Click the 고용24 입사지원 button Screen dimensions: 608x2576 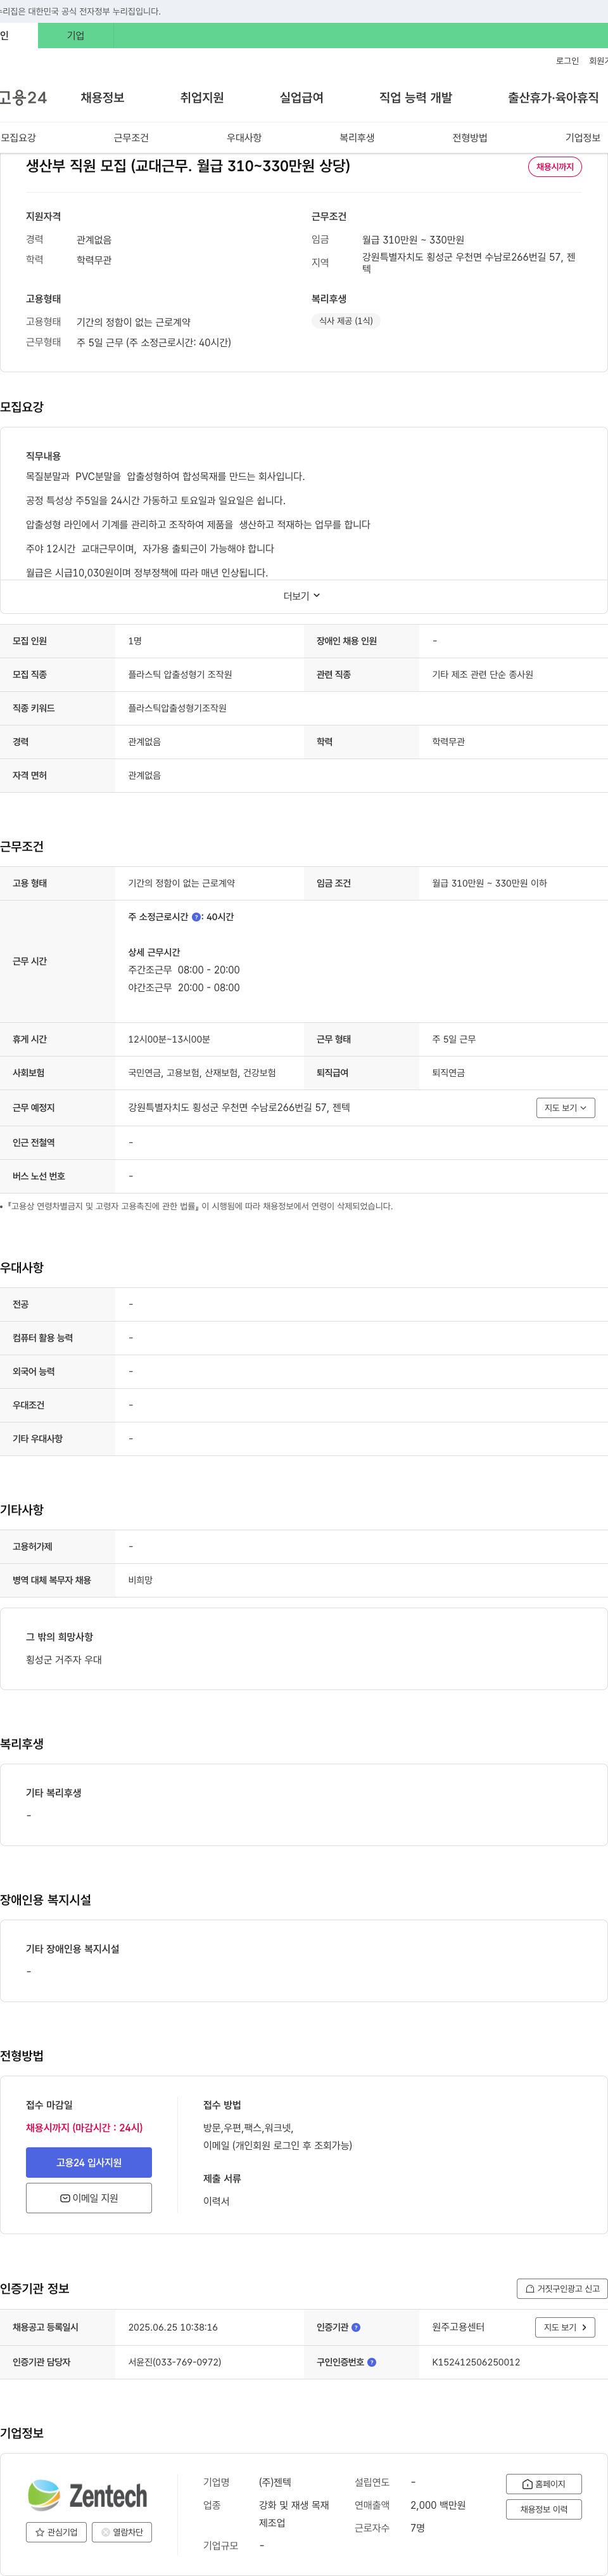point(89,2162)
